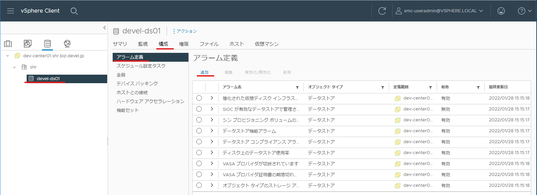Click the 追加 button to add alarm
The image size is (537, 195).
click(x=204, y=72)
